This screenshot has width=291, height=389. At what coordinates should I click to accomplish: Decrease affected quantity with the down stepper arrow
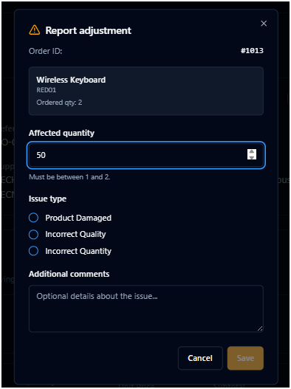tap(252, 157)
